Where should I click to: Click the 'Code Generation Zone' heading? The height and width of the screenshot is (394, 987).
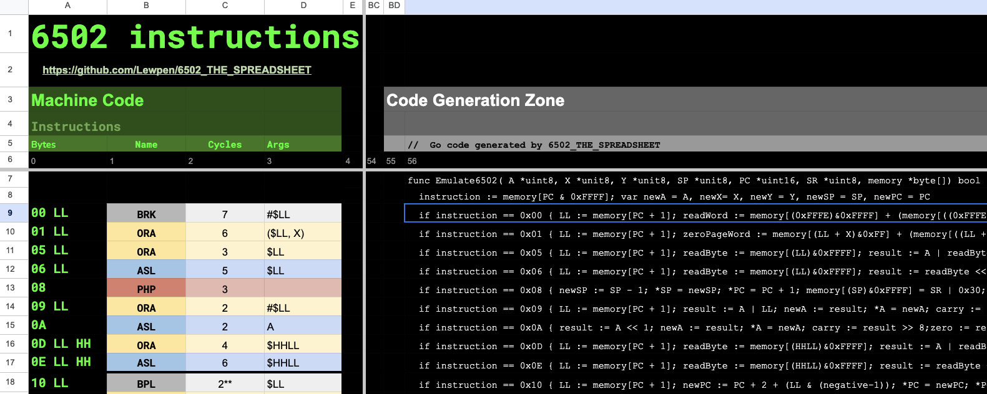tap(475, 100)
